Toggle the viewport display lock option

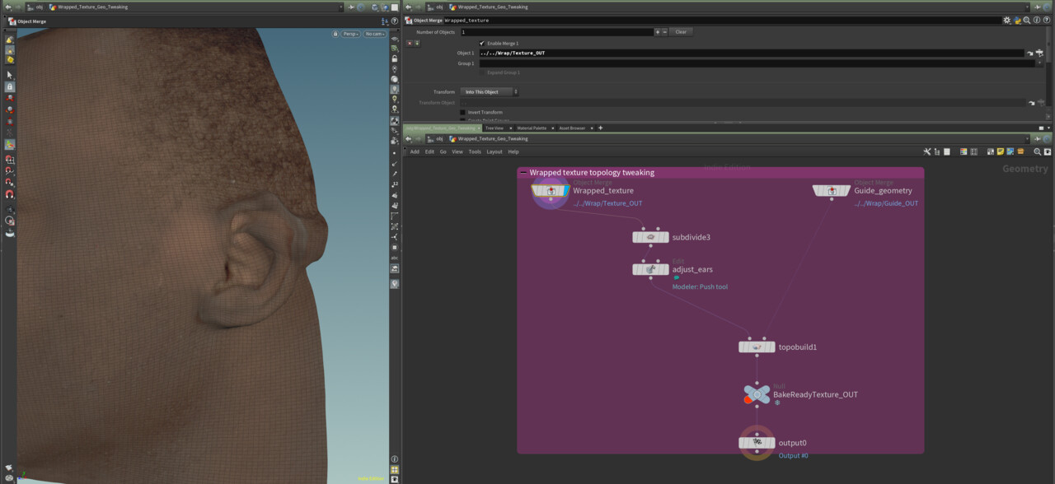(x=395, y=59)
